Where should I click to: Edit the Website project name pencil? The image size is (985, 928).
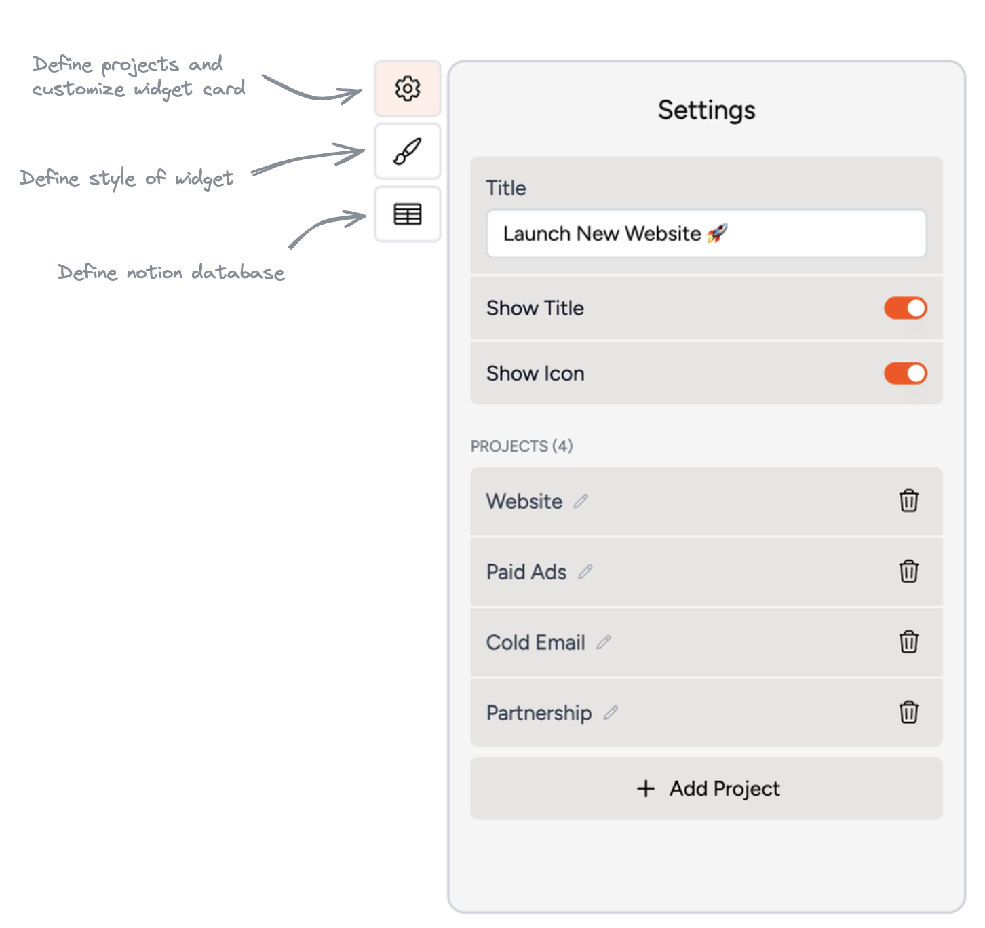(581, 501)
